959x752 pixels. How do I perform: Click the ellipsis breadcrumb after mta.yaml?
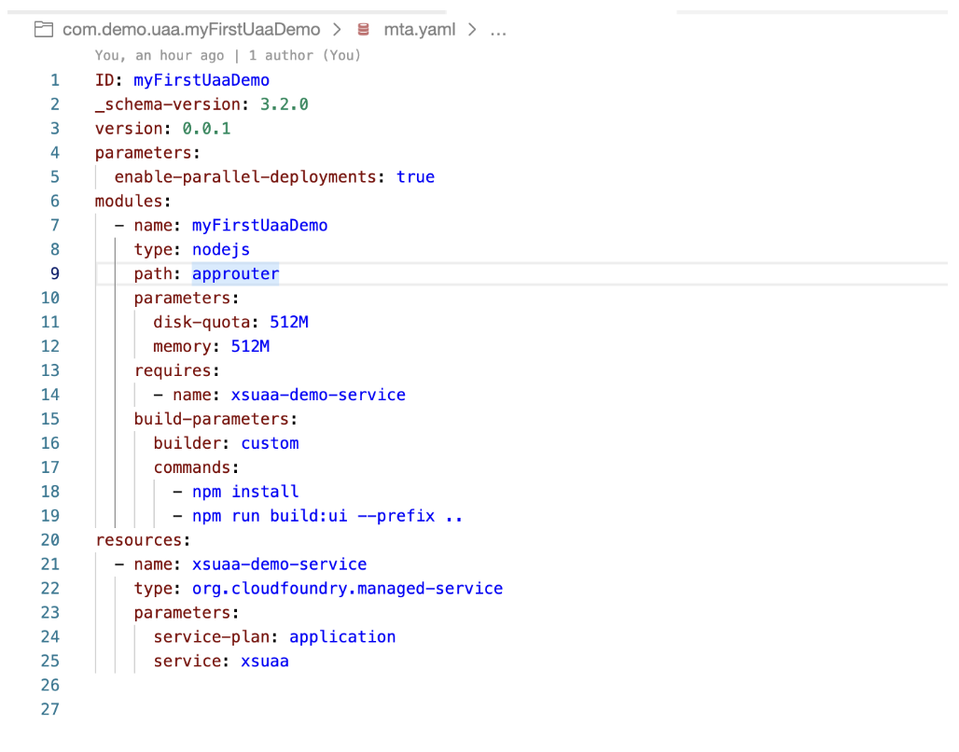point(498,29)
